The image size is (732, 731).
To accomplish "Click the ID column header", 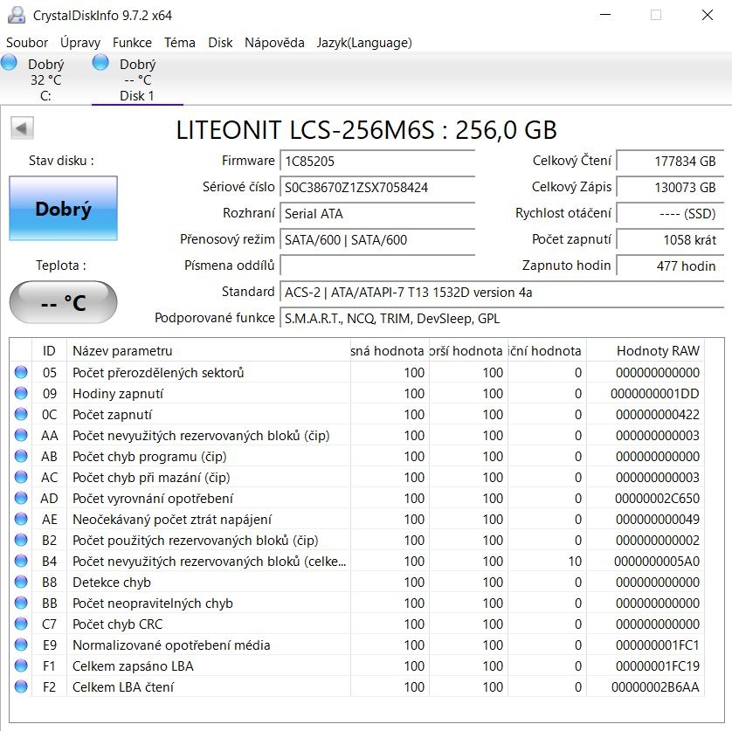I will 49,350.
